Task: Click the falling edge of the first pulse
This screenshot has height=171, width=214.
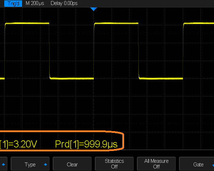Action: (49, 50)
